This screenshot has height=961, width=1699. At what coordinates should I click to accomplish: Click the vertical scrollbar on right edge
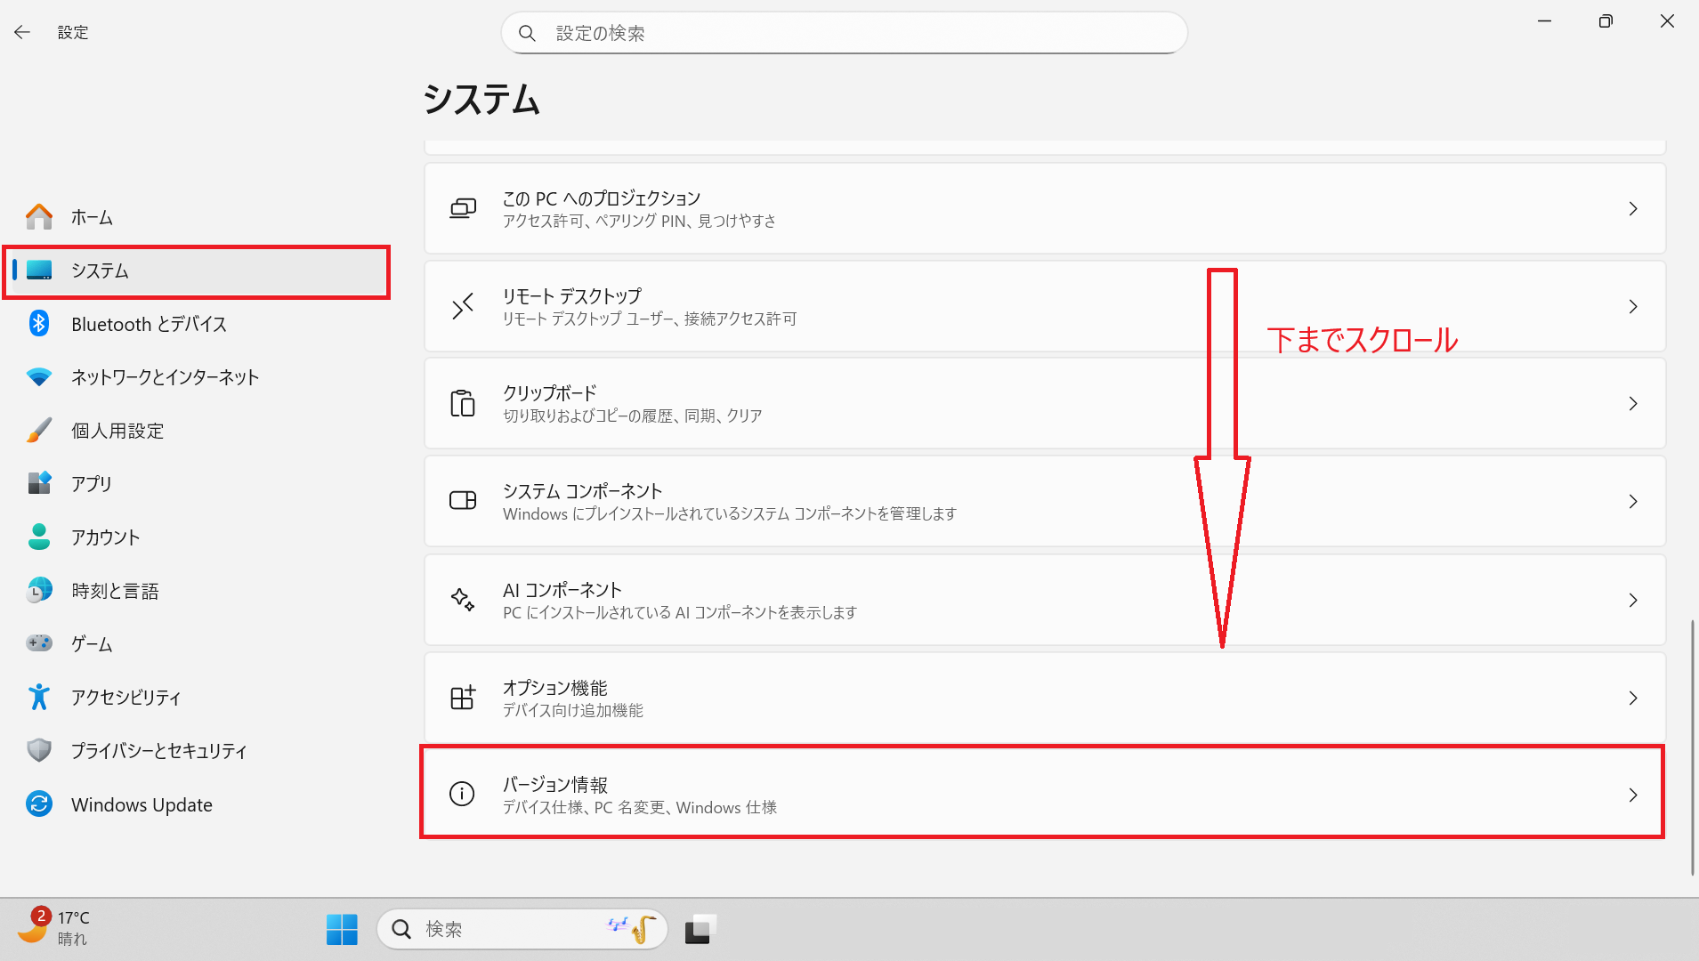point(1692,747)
